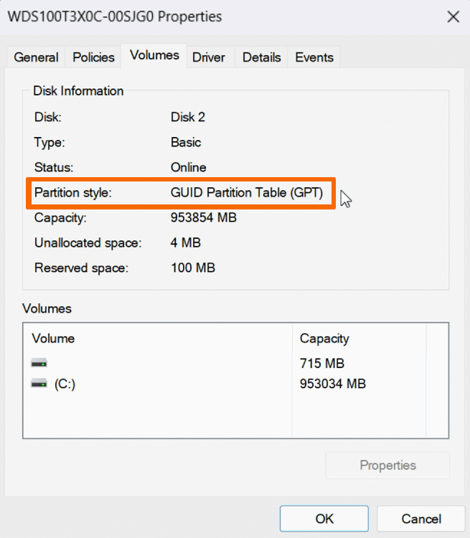Close the Properties dialog window
The height and width of the screenshot is (538, 470).
[x=453, y=16]
